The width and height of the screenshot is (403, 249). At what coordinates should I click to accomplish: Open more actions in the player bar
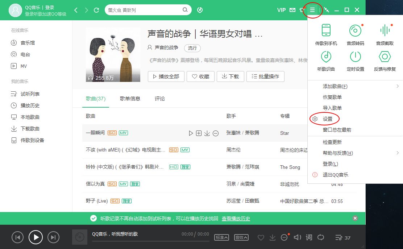[x=284, y=237]
